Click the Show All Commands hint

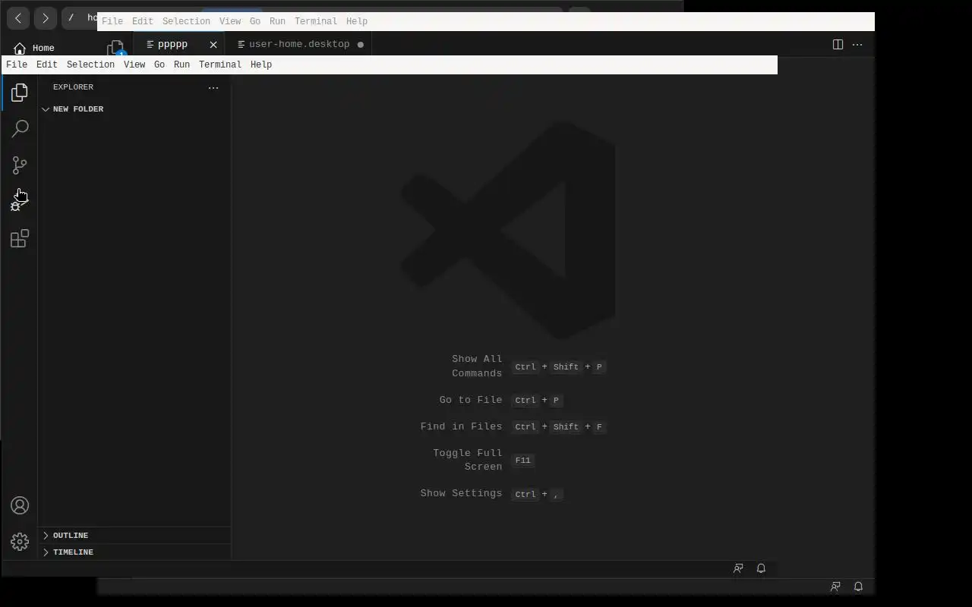(477, 366)
